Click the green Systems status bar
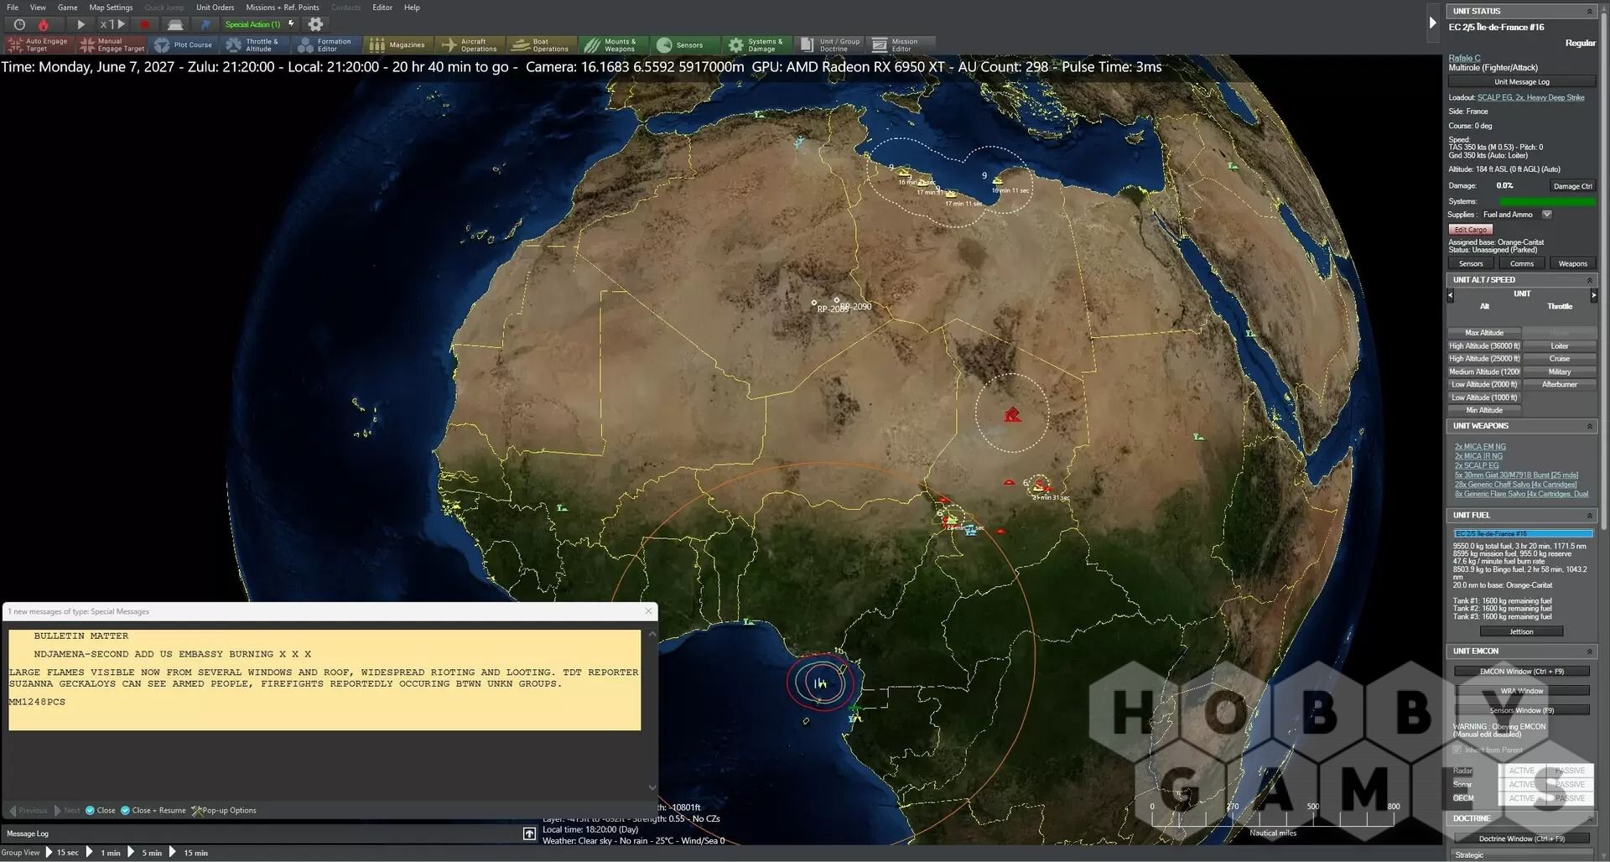The image size is (1610, 862). 1546,201
